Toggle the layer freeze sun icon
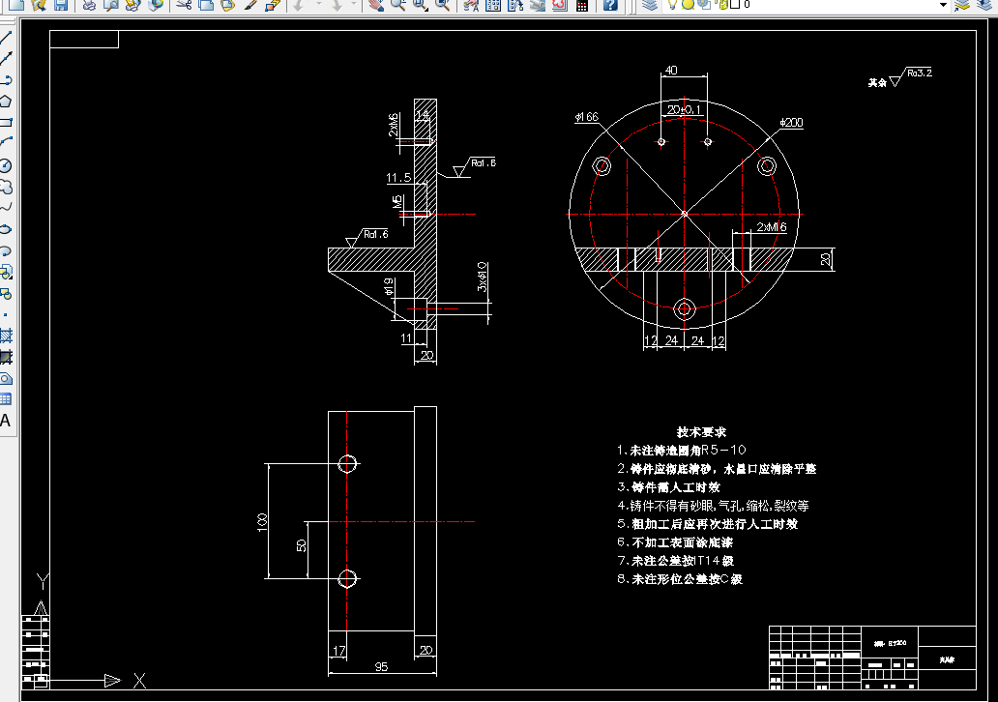998x702 pixels. click(688, 5)
